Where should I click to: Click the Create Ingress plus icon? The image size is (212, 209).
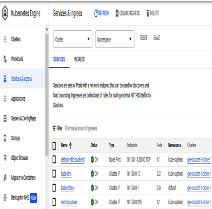pyautogui.click(x=117, y=13)
